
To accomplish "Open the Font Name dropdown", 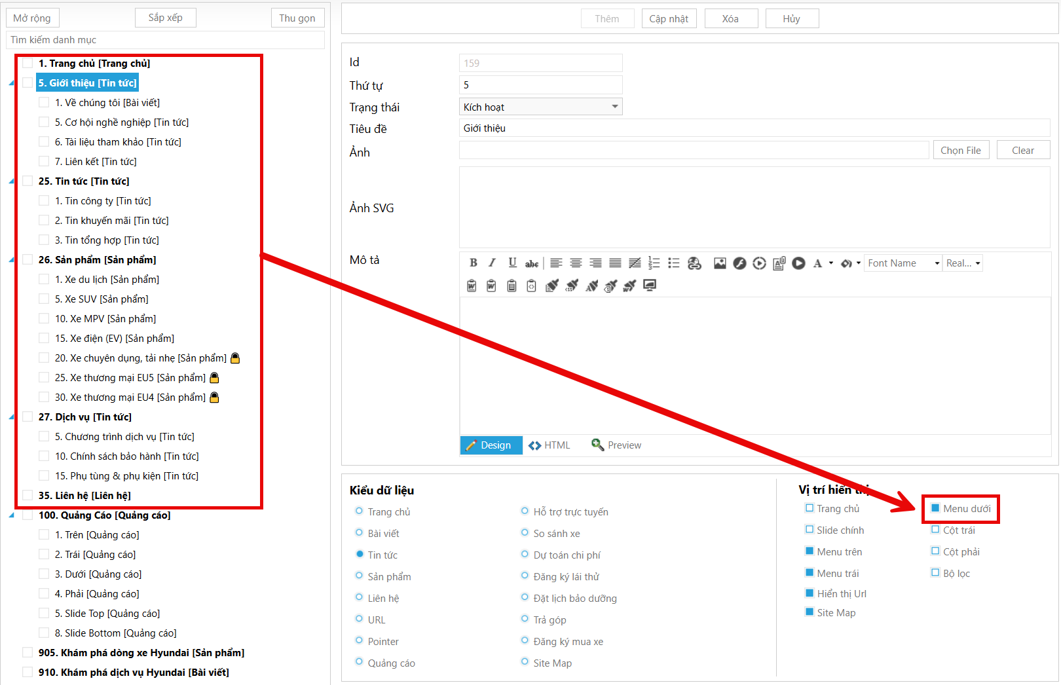I will click(x=903, y=263).
